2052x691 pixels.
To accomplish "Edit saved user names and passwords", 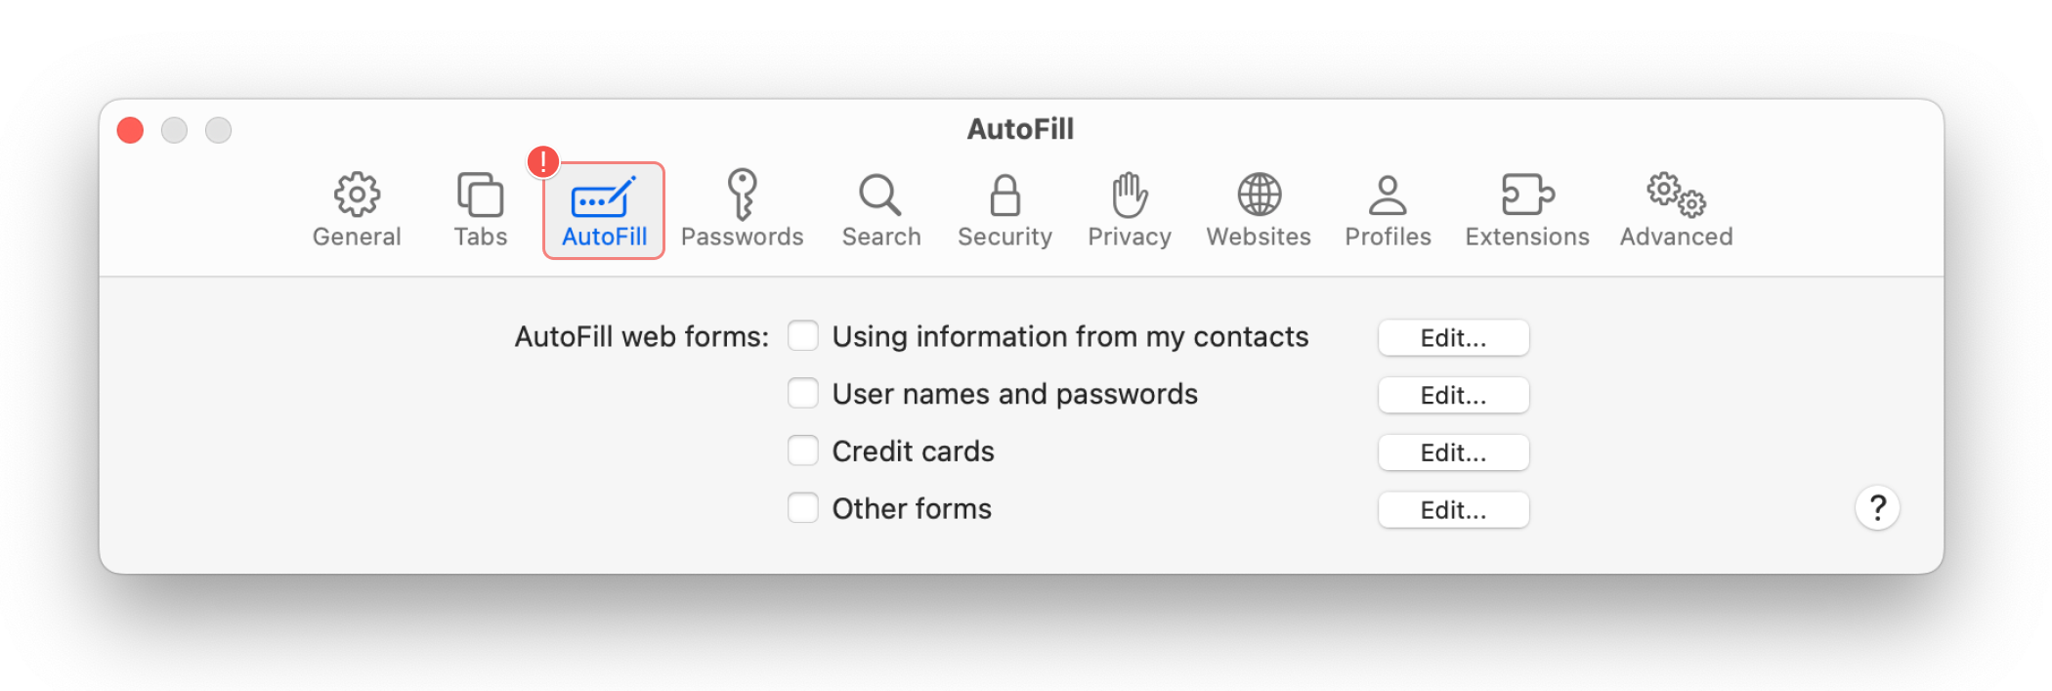I will (1453, 395).
